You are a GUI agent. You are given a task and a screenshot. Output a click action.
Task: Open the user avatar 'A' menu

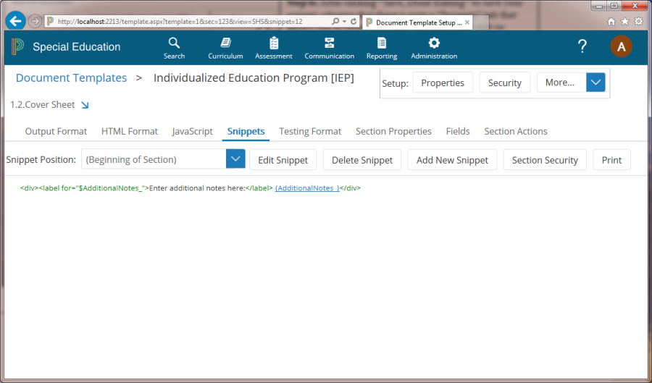point(621,47)
